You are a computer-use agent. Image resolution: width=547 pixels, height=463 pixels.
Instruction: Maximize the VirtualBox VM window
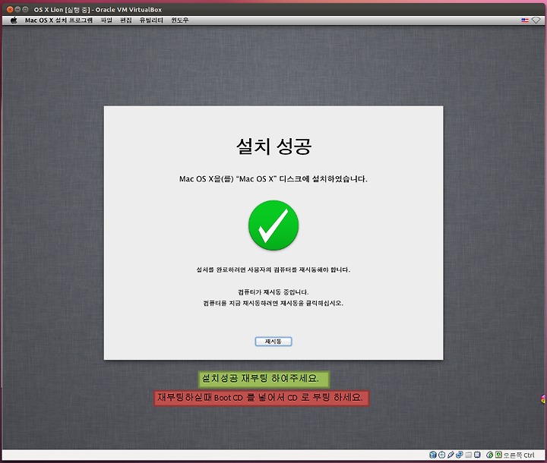[25, 9]
